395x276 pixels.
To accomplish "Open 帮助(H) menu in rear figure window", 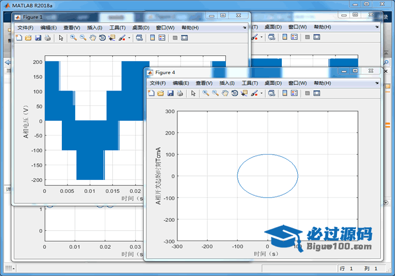I will (x=323, y=27).
